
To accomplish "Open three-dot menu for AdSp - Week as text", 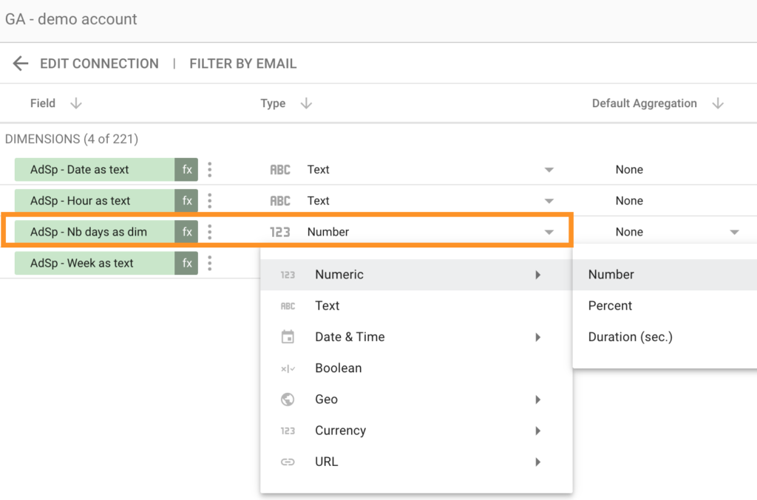I will pyautogui.click(x=209, y=263).
